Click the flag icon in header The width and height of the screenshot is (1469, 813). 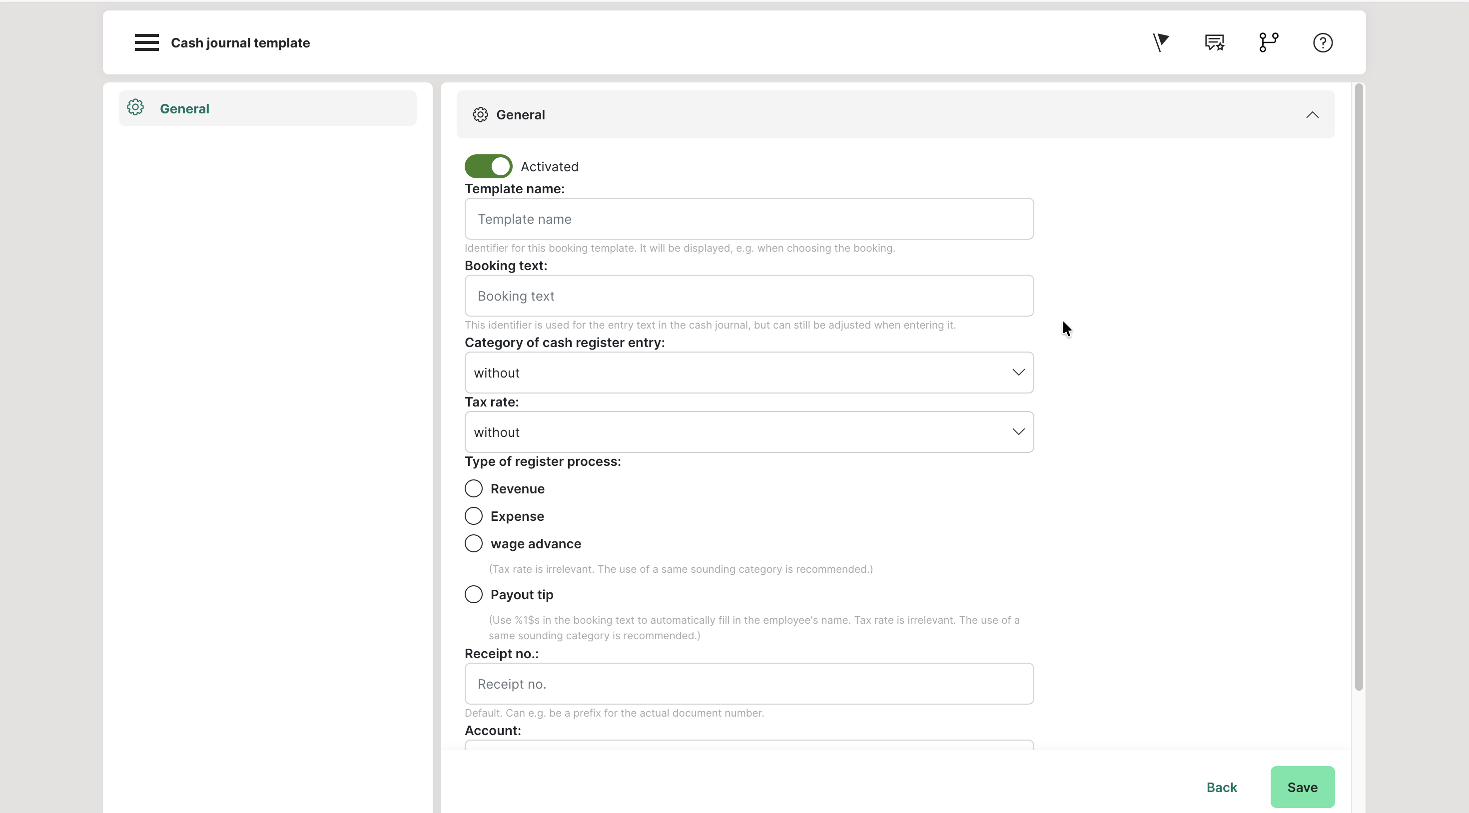[x=1161, y=43]
